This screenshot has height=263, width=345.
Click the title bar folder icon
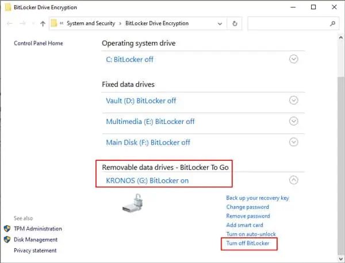(8, 7)
